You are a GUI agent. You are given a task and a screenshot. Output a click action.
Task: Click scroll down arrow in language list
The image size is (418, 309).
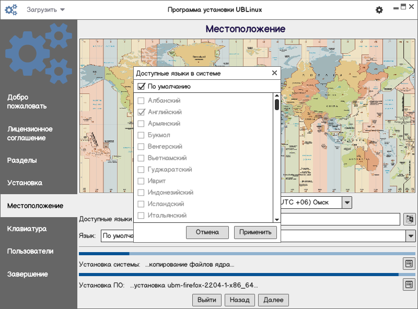point(277,219)
